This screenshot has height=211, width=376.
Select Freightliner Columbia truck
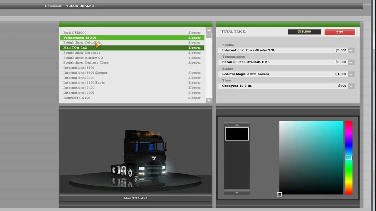(x=132, y=42)
